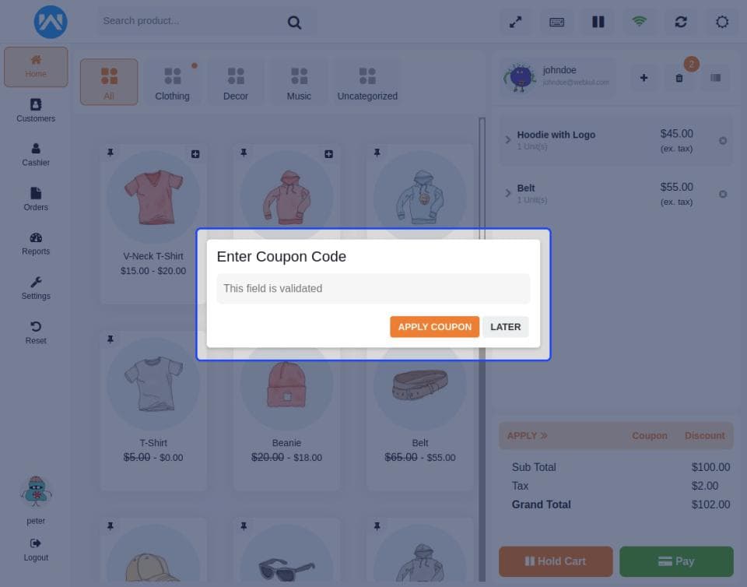Open Reports in the sidebar
Viewport: 747px width, 587px height.
pyautogui.click(x=36, y=244)
